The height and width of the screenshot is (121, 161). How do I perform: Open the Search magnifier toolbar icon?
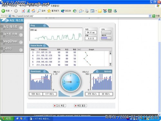[x=39, y=11]
